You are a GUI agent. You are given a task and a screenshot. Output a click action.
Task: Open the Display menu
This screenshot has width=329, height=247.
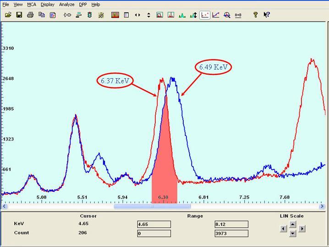(x=47, y=5)
